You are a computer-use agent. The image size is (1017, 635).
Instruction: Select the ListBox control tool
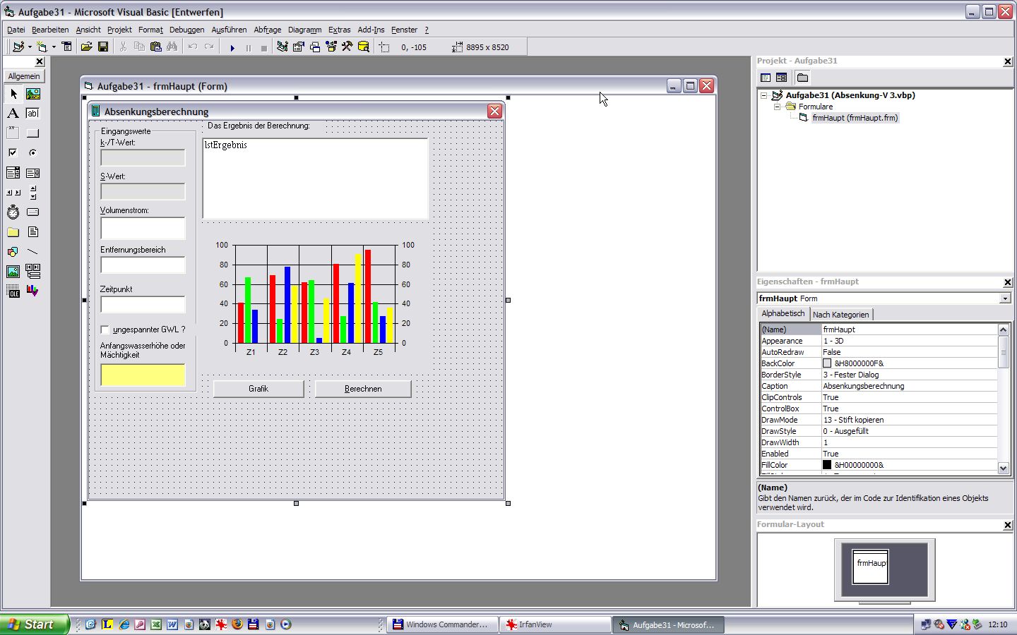33,173
